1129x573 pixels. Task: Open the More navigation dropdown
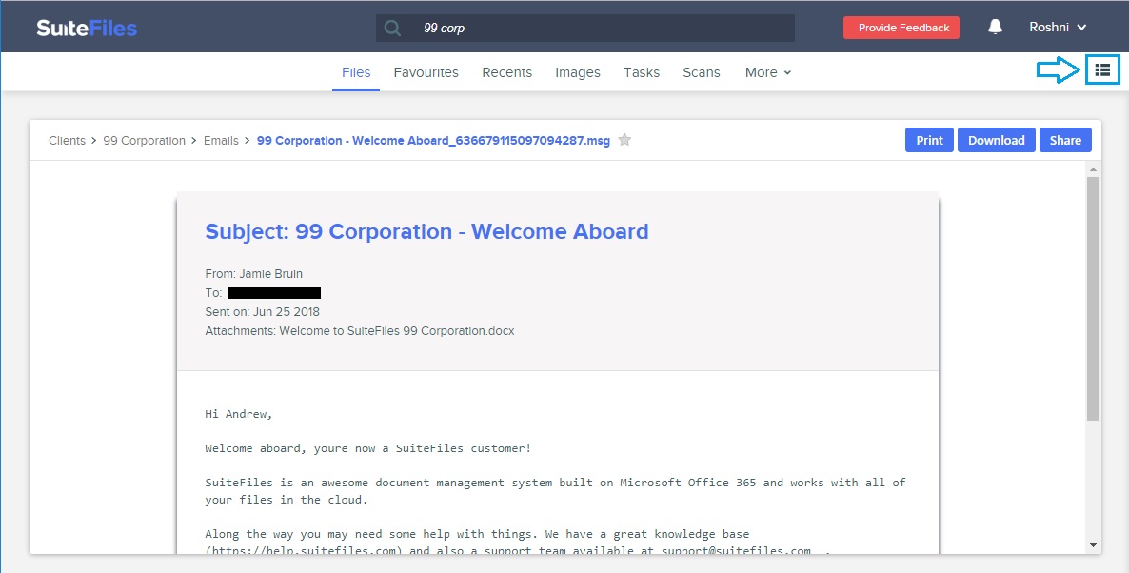(767, 72)
